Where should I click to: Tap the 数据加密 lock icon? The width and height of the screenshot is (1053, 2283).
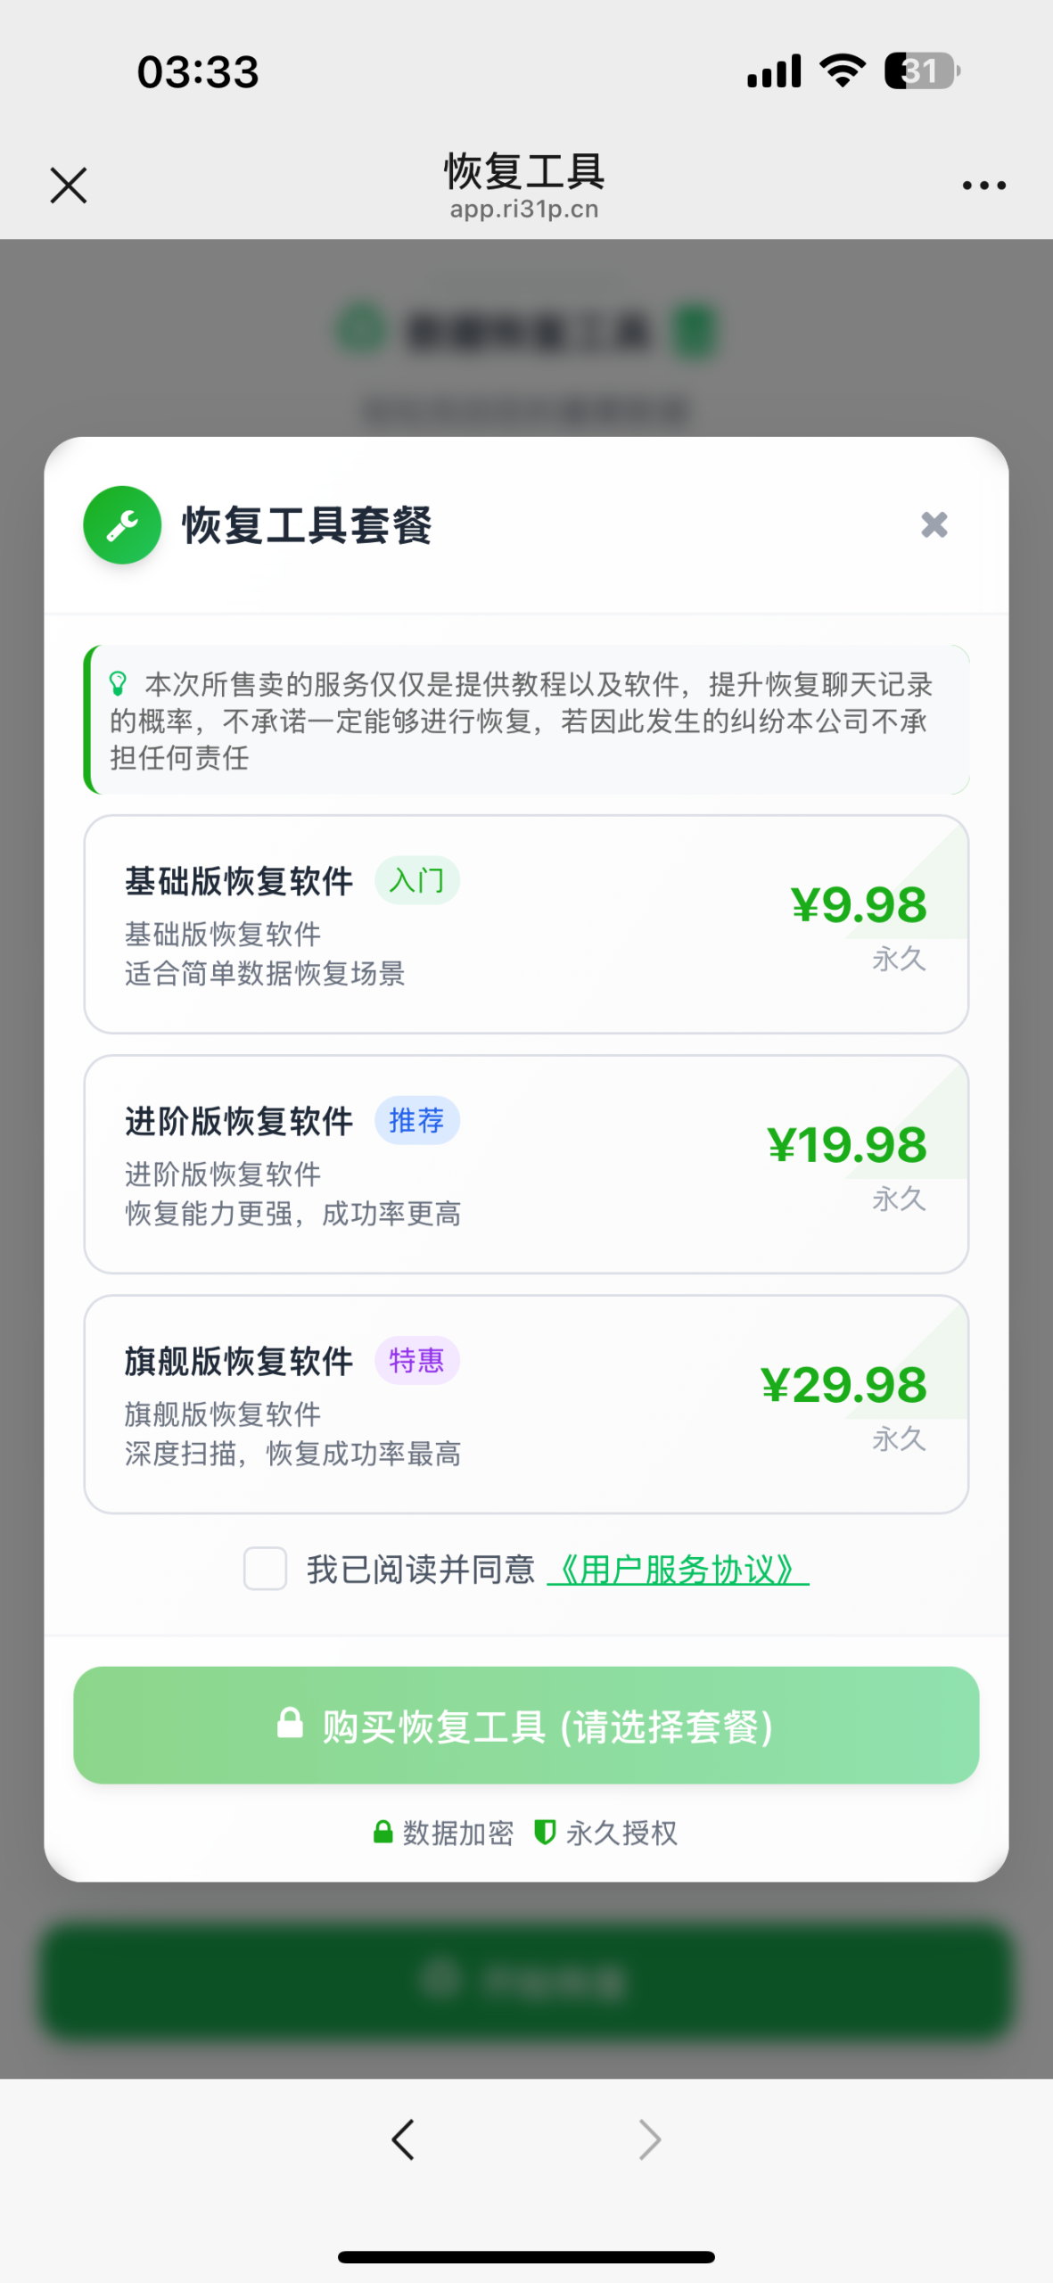point(383,1833)
